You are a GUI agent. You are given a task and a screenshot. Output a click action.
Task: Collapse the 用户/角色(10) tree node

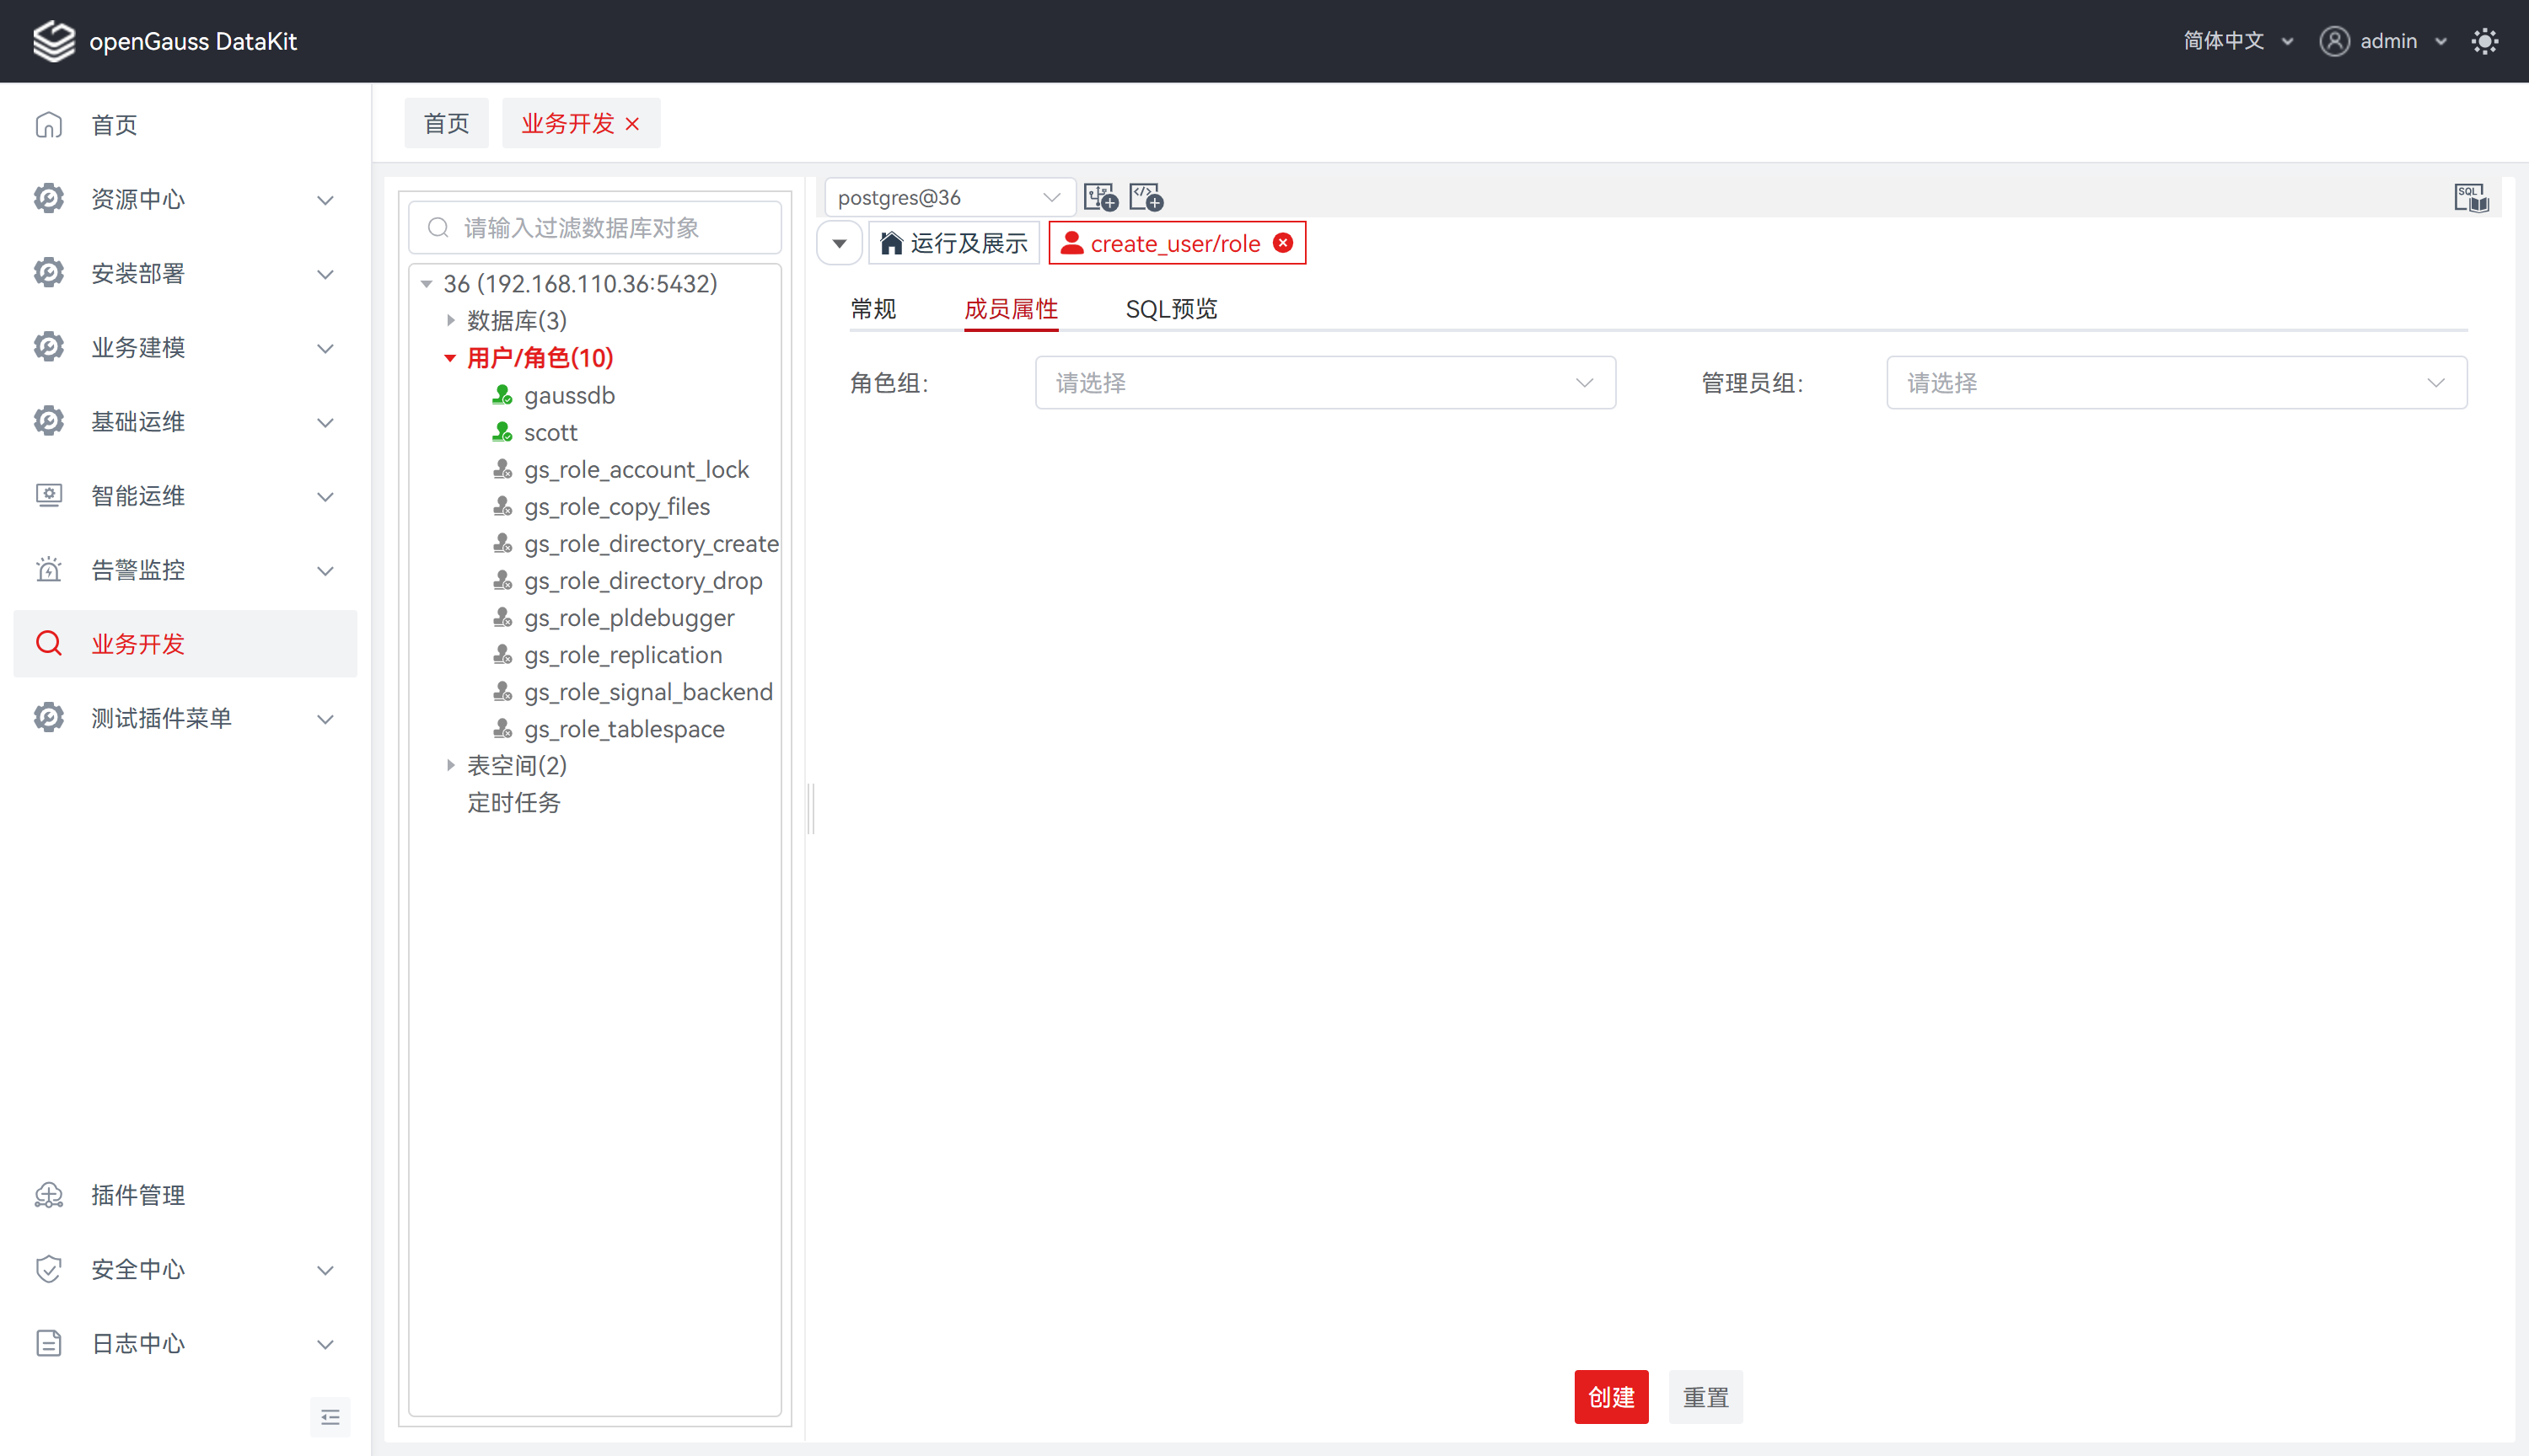(x=450, y=358)
